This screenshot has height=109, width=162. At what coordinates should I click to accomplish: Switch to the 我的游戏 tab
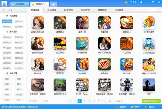coord(20,4)
